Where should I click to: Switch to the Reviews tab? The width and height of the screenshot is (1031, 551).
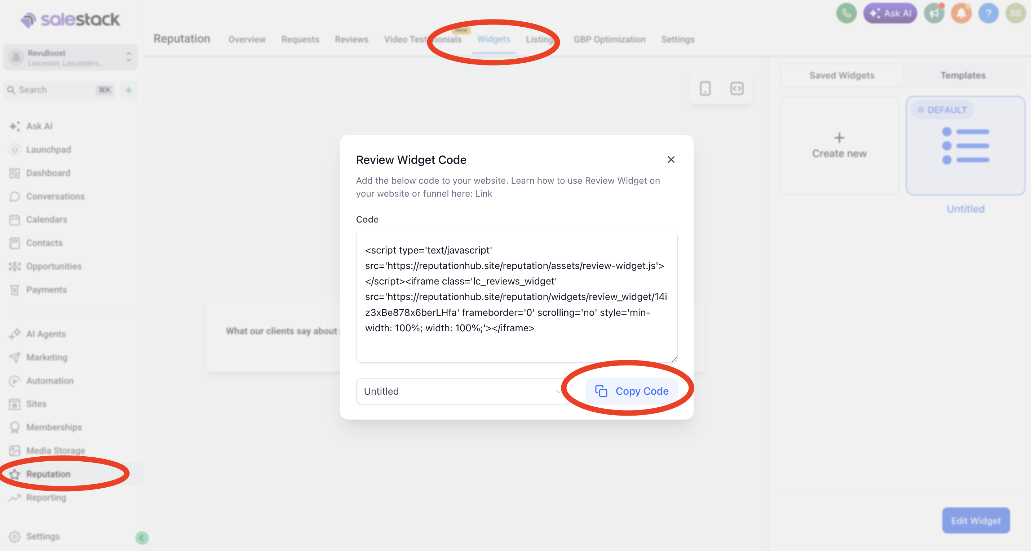coord(351,40)
